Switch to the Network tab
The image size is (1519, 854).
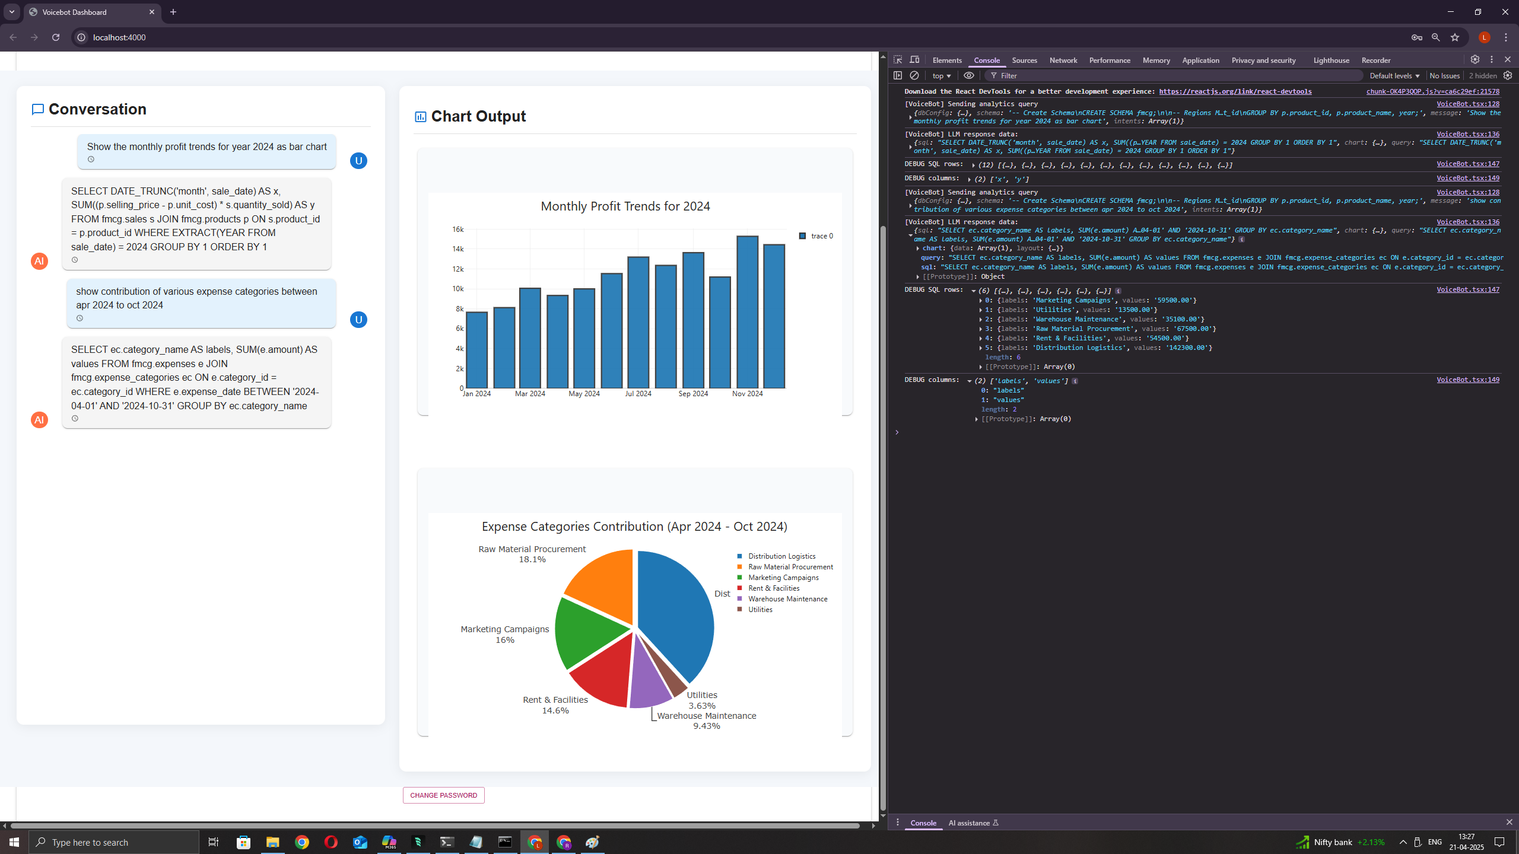(1063, 60)
